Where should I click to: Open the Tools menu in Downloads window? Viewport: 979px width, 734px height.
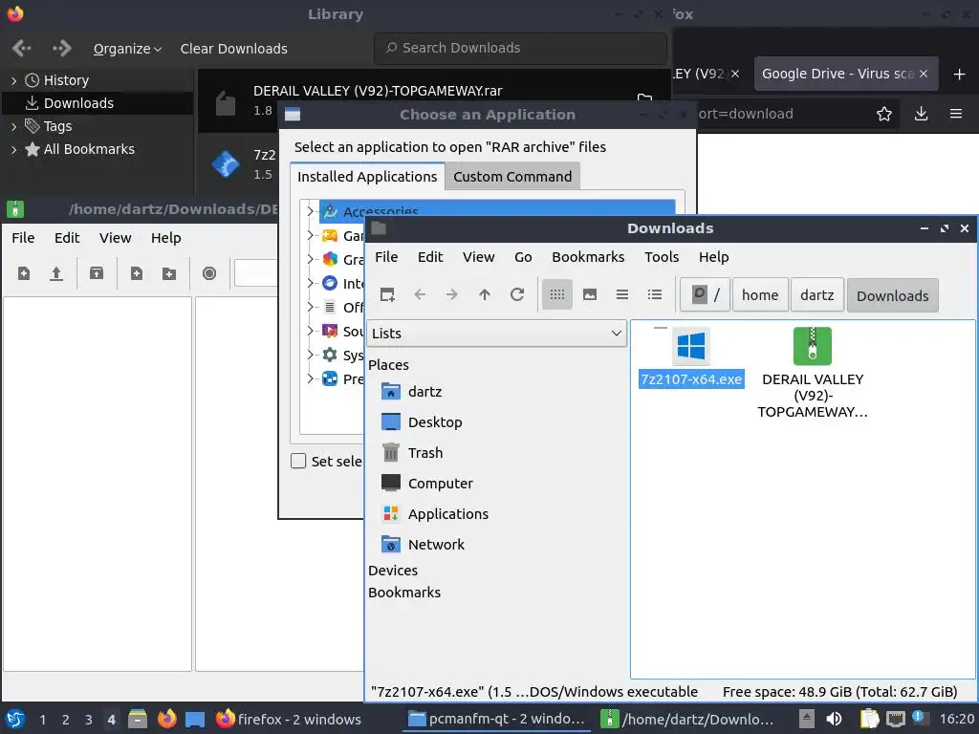[662, 257]
